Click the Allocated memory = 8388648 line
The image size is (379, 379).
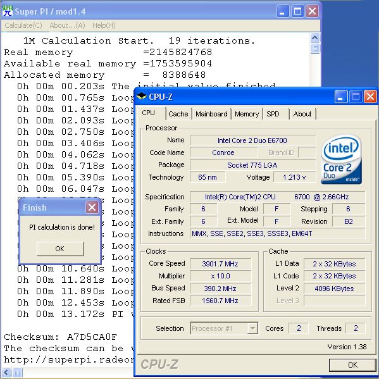click(104, 75)
